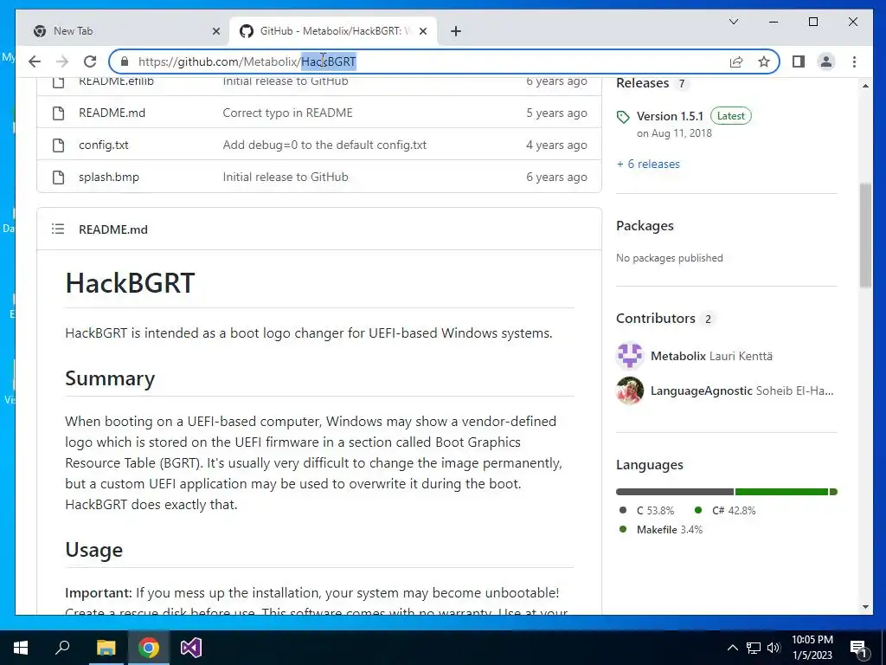Open the Packages heading link
Viewport: 886px width, 665px height.
pos(645,226)
